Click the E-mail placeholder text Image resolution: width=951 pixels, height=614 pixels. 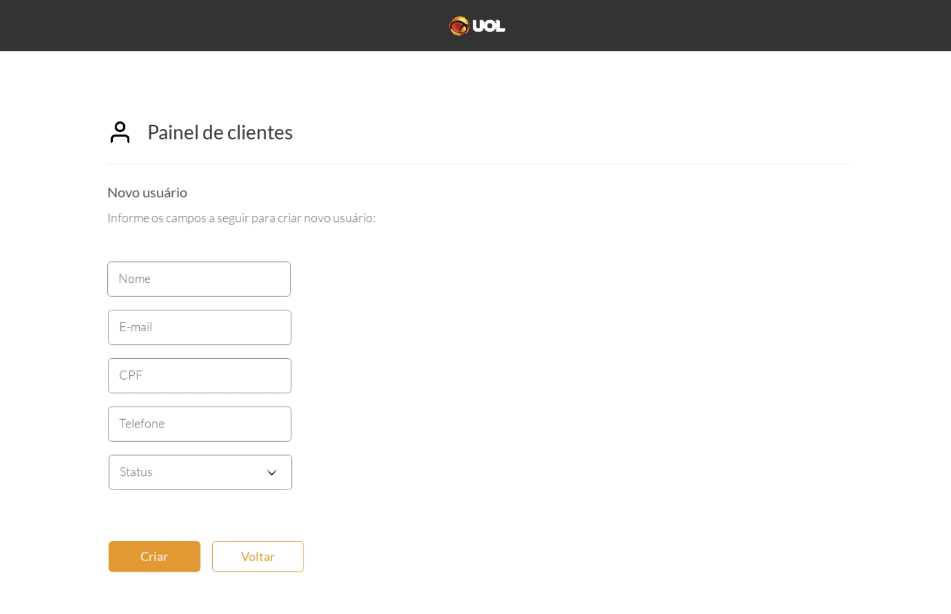pyautogui.click(x=136, y=328)
